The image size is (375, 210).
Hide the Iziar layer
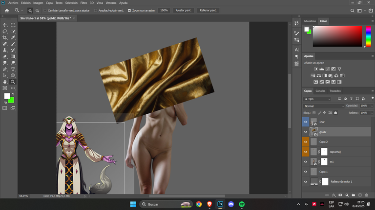click(x=306, y=122)
